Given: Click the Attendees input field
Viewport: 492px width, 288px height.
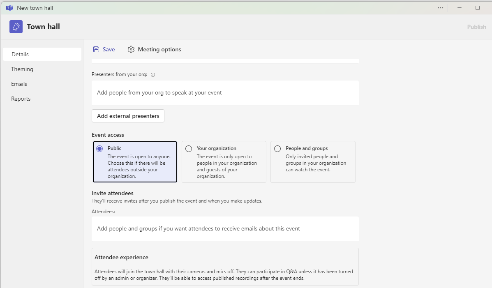Looking at the screenshot, I should pyautogui.click(x=225, y=228).
